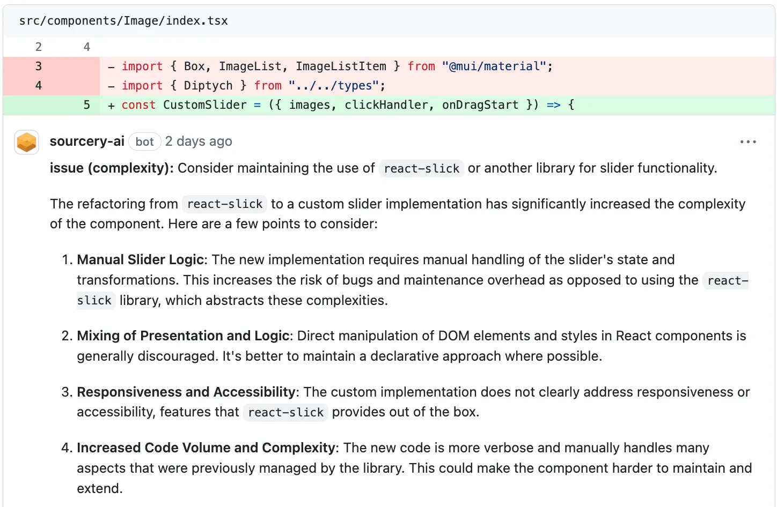Select line number 5 in the diff
The height and width of the screenshot is (507, 777).
[86, 105]
